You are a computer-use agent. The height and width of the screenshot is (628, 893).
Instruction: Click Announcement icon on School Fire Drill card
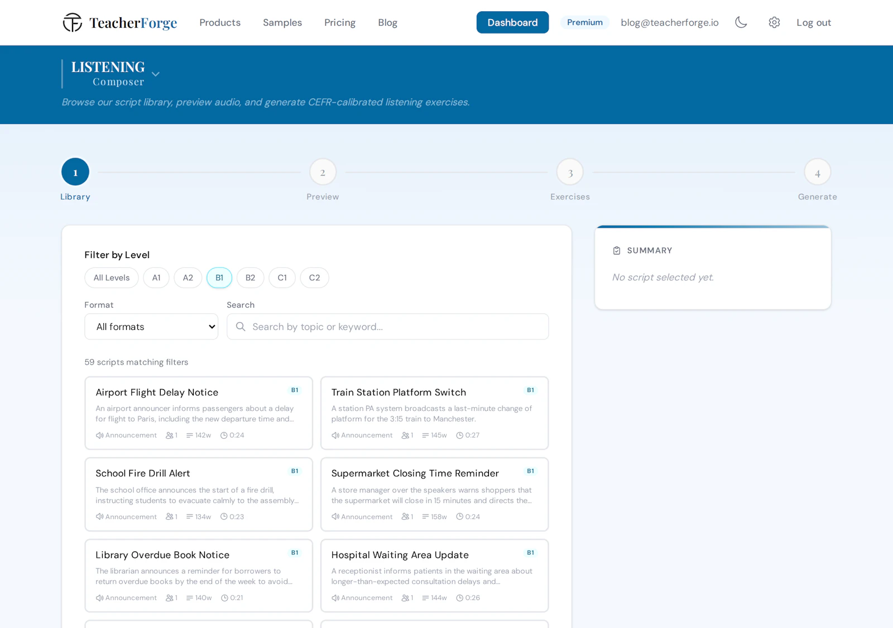[99, 517]
